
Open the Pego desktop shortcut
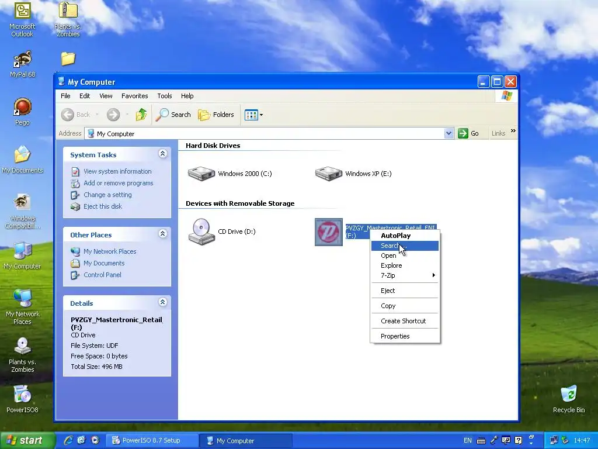point(22,112)
